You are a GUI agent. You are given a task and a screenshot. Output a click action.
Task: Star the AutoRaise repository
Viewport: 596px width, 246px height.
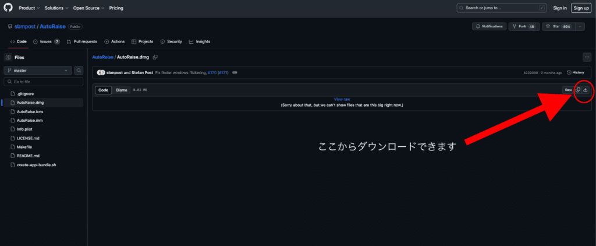pos(558,26)
